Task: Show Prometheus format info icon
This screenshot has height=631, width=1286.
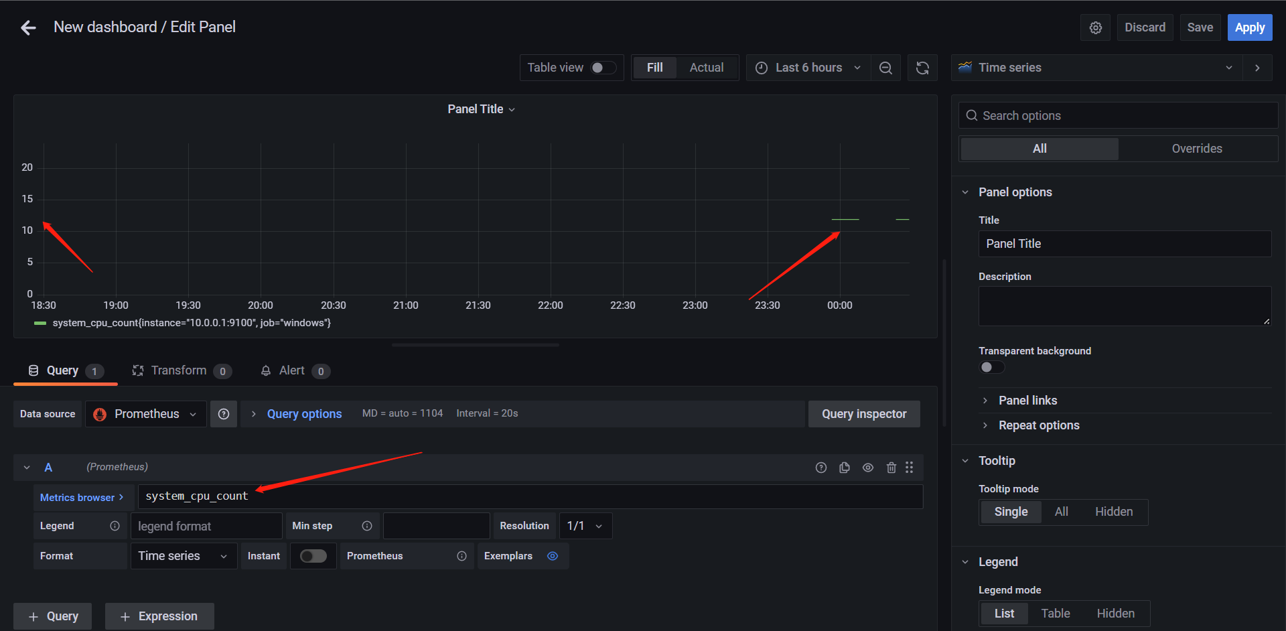Action: tap(461, 556)
